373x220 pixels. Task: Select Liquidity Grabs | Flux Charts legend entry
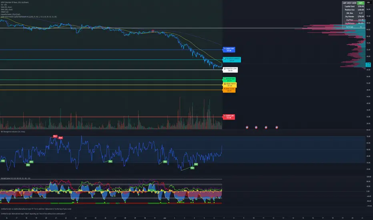10,14
